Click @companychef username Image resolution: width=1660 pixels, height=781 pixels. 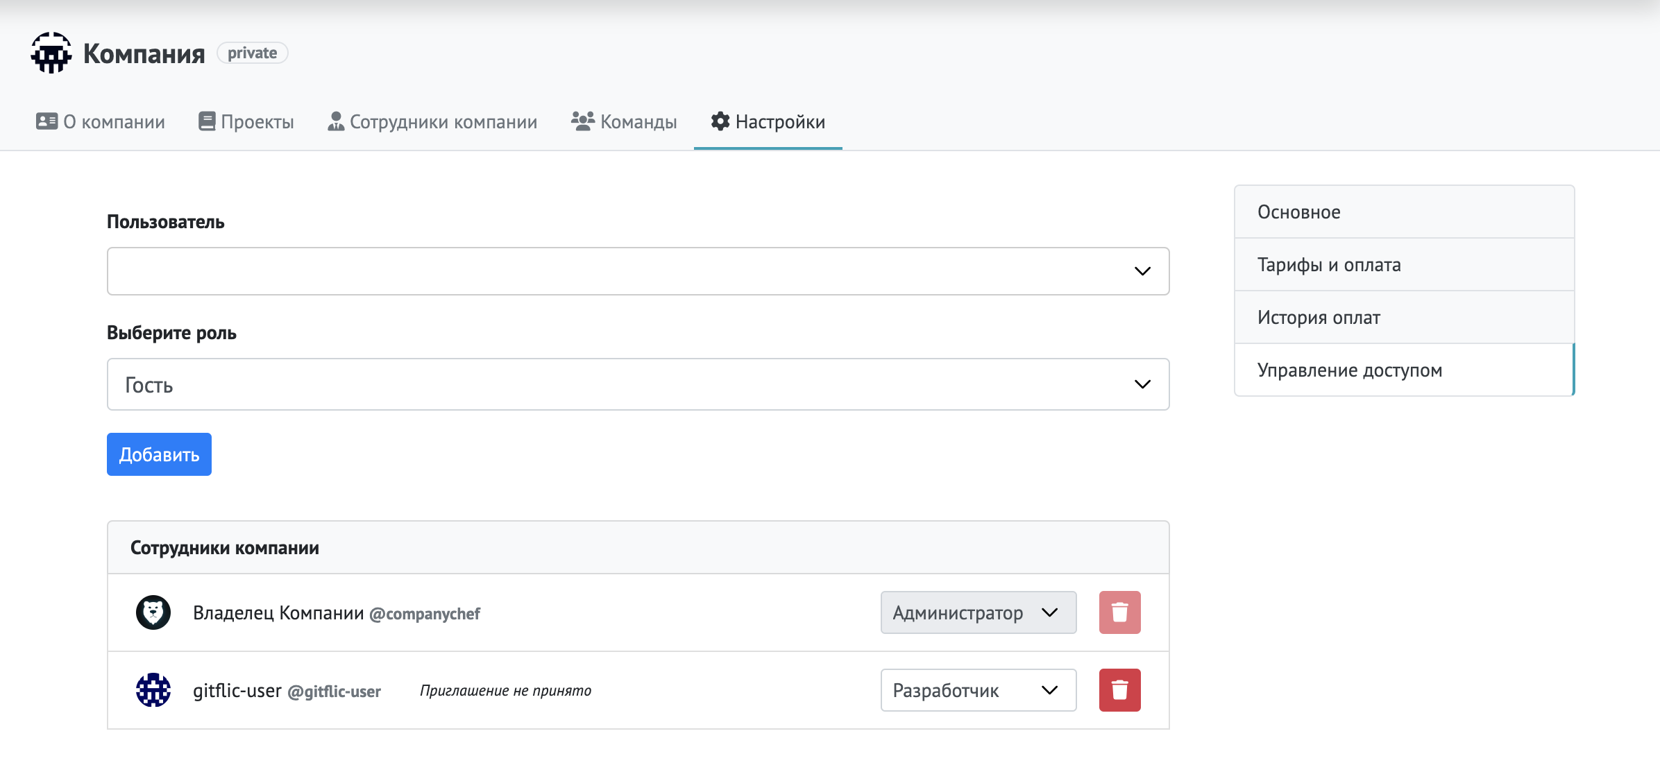click(425, 614)
